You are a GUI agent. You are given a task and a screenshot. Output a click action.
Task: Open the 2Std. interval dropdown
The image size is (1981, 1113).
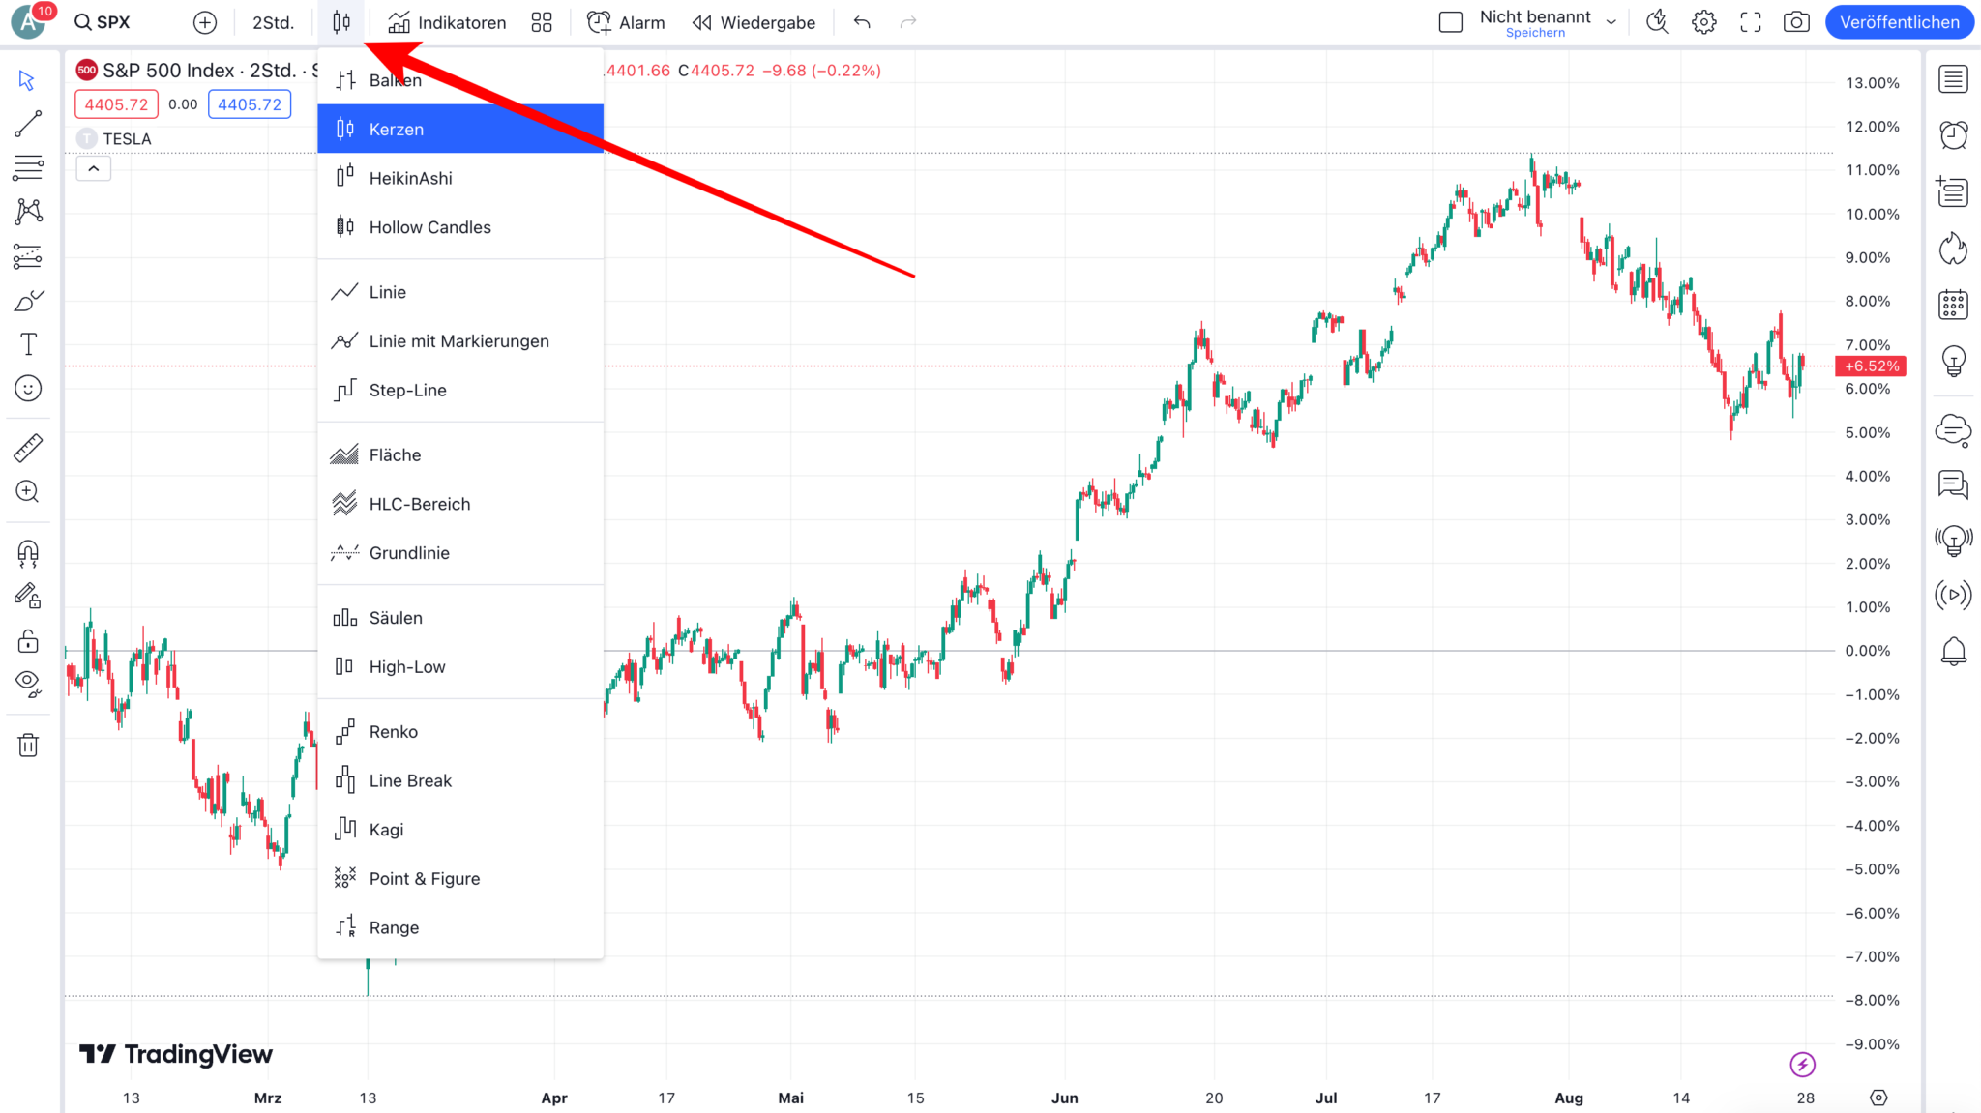[273, 21]
